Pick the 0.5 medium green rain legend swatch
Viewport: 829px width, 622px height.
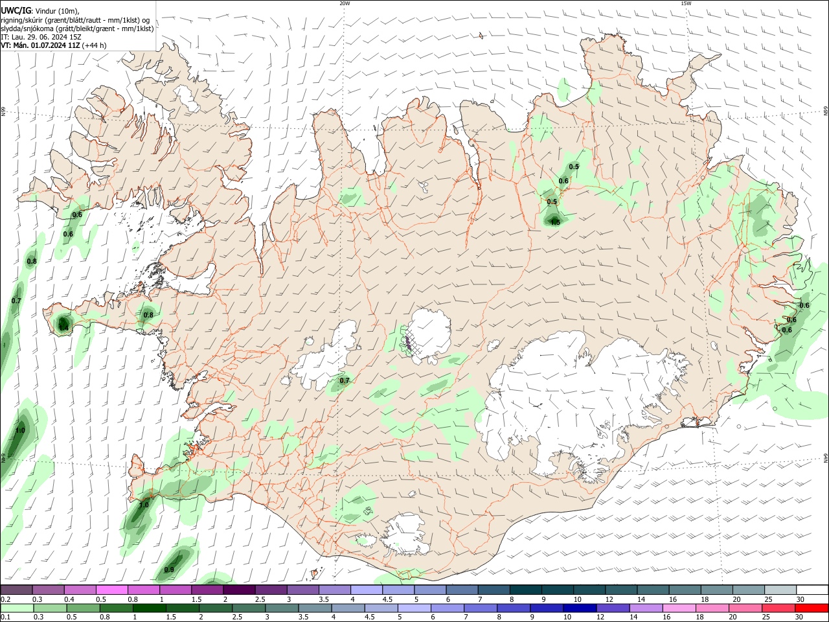click(83, 608)
